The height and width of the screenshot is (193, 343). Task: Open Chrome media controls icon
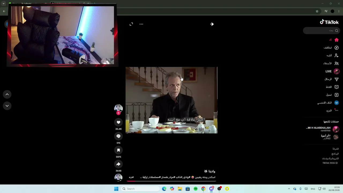click(326, 11)
